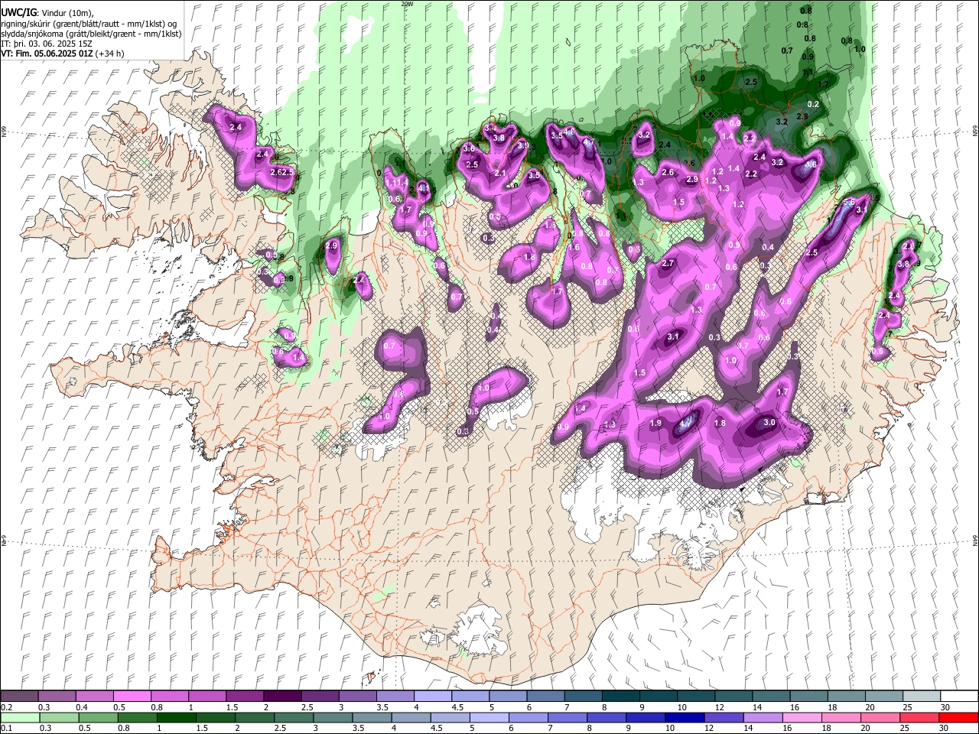Click the '2.7' value on the map
The width and height of the screenshot is (979, 734).
coord(668,263)
